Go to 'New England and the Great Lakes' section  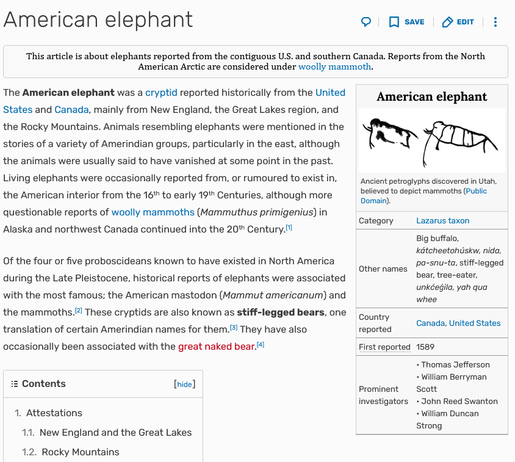(115, 433)
